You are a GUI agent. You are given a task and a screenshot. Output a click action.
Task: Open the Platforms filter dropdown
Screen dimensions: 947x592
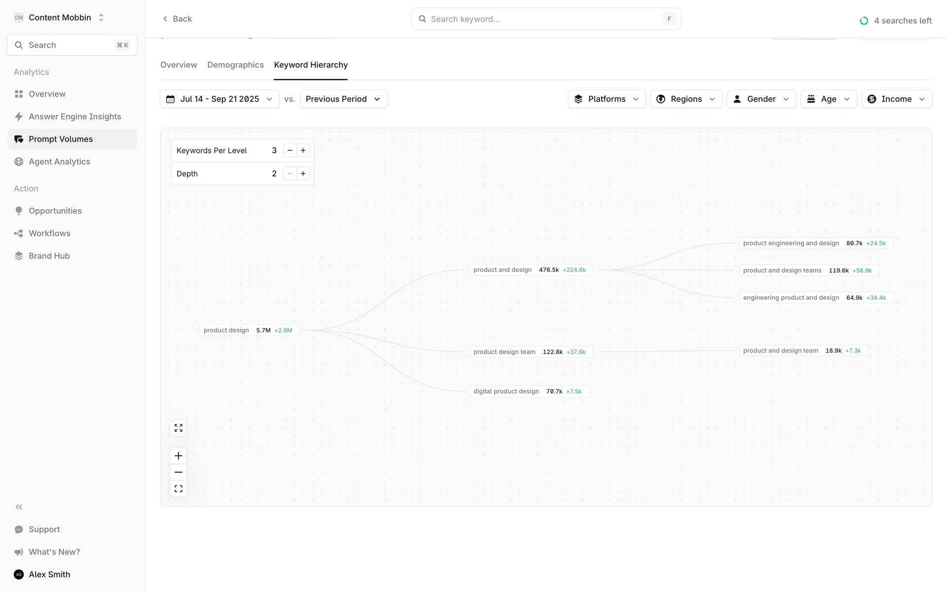point(606,99)
